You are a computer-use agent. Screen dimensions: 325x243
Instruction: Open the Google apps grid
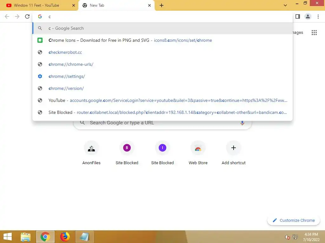point(314,33)
